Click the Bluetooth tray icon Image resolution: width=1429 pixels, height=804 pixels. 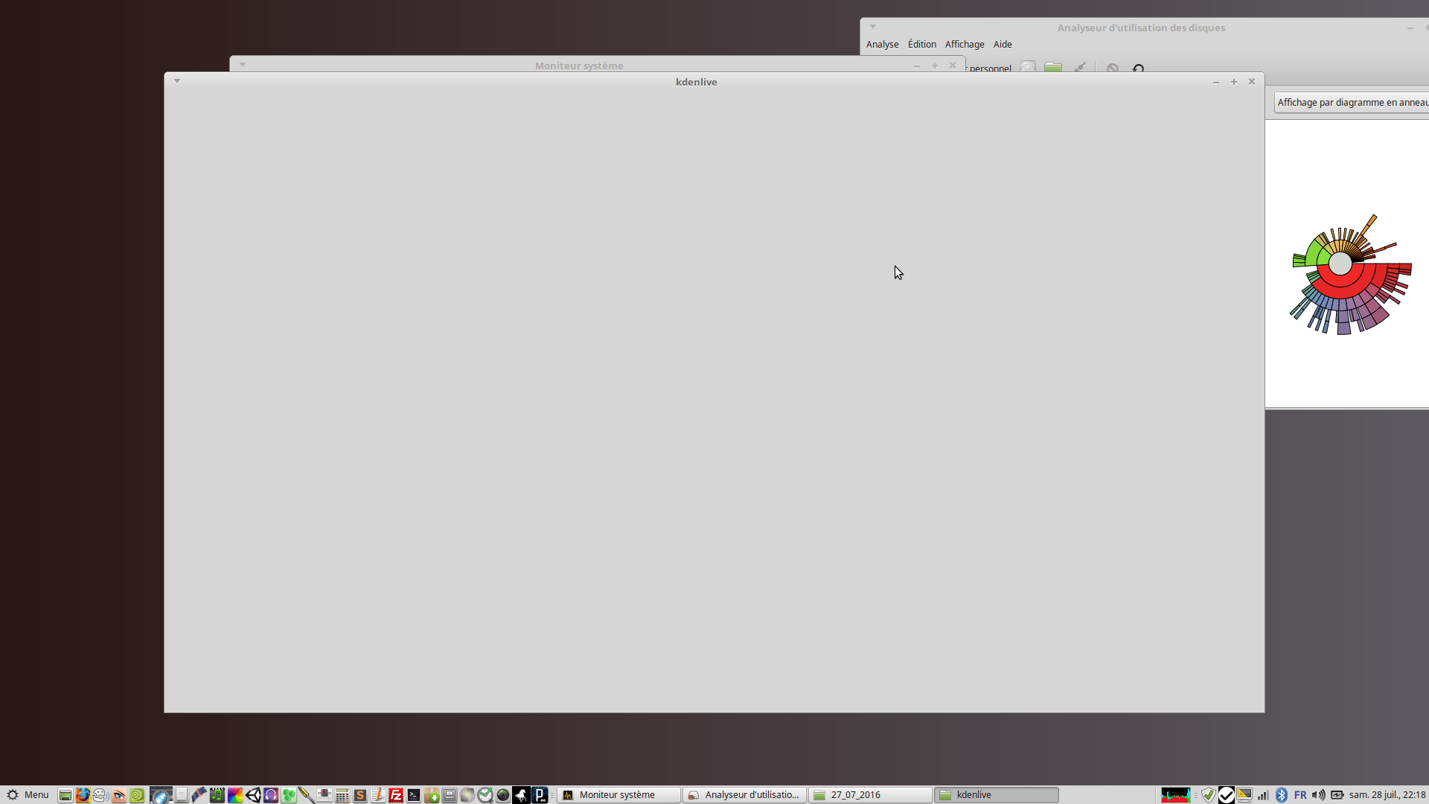click(1282, 795)
